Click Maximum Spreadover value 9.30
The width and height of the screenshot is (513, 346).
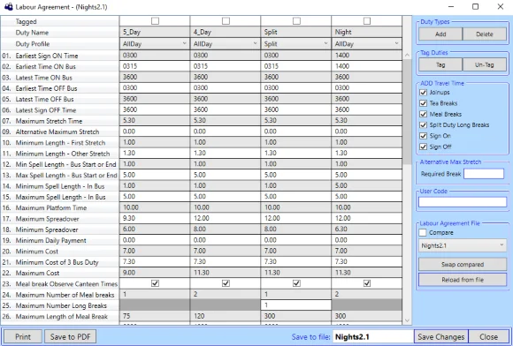click(x=155, y=218)
